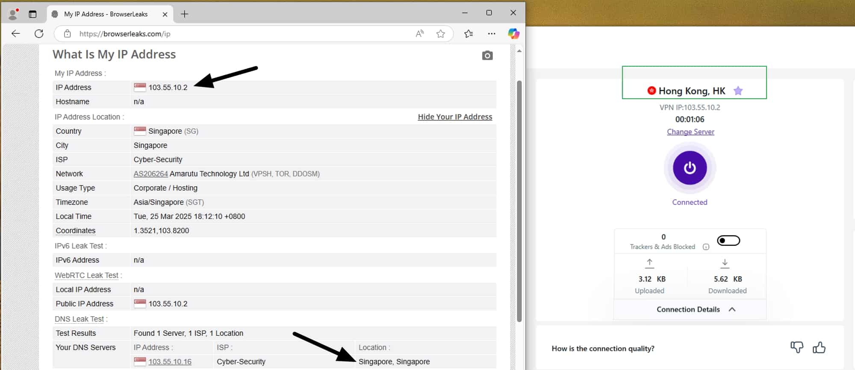Show Trackers & Ads Blocked info icon

(x=706, y=247)
